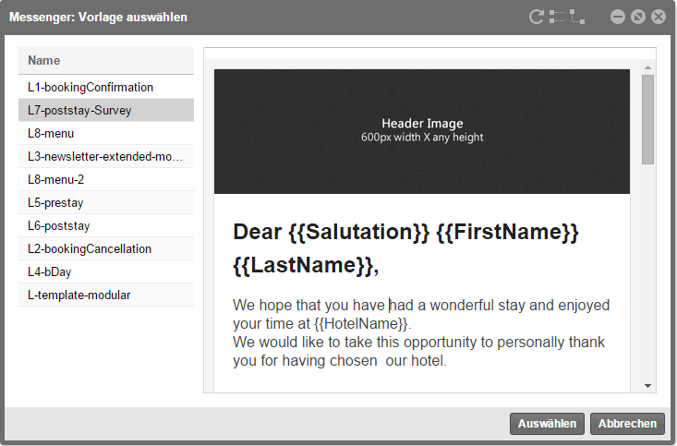This screenshot has height=446, width=677.
Task: Click the preview scrollbar down arrow
Action: pyautogui.click(x=647, y=385)
